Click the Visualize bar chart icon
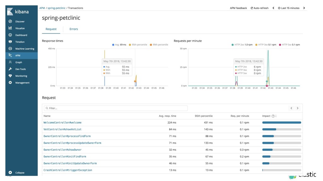 pyautogui.click(x=10, y=28)
